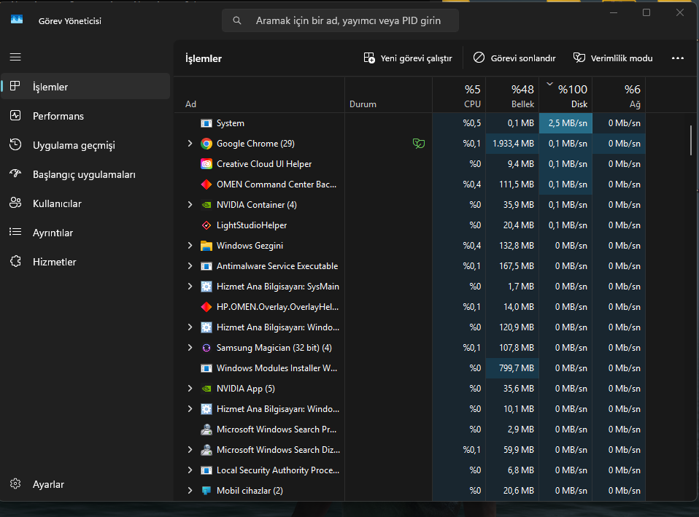This screenshot has height=517, width=699.
Task: Select Hizmet Ana Bilgisayarı row with 120,9 MB
Action: click(x=410, y=327)
